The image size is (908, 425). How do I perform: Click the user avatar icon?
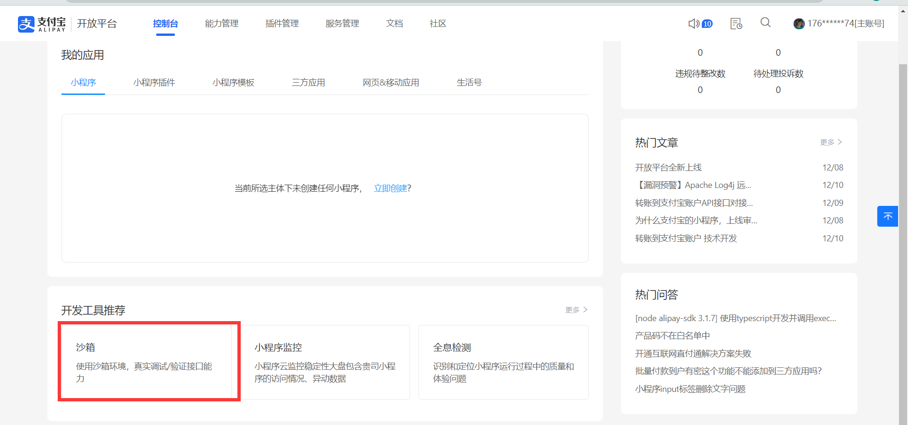click(x=799, y=24)
